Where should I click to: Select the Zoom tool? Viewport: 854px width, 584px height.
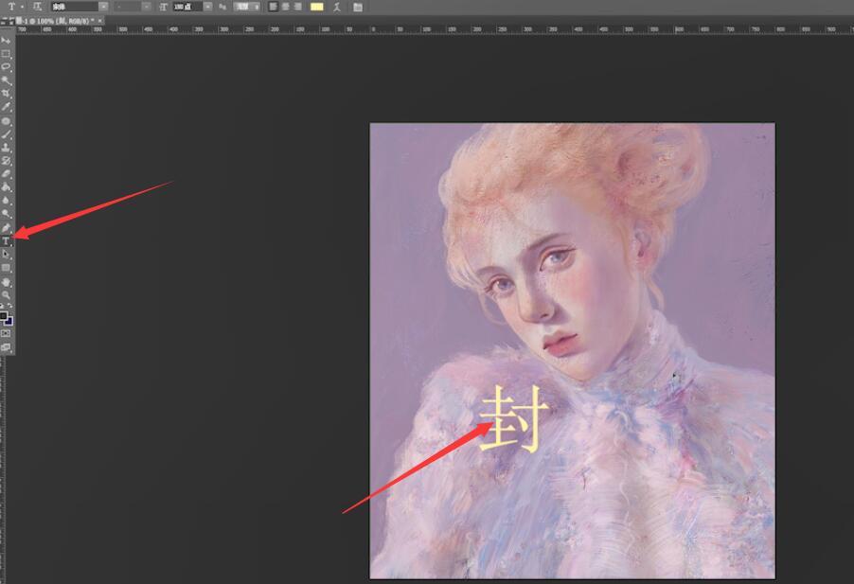pos(6,295)
